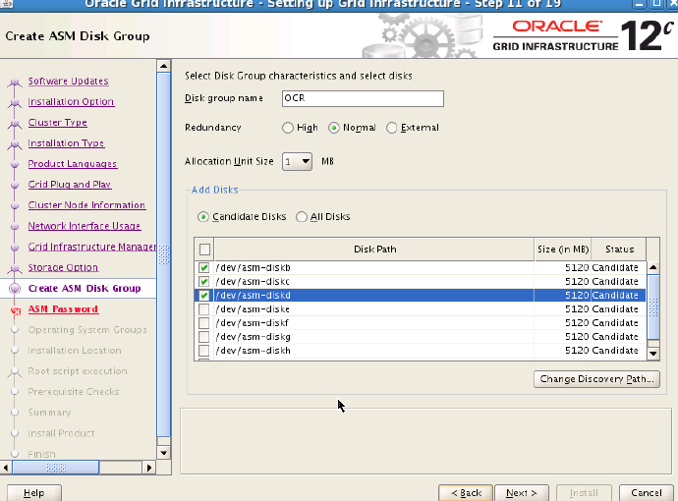Viewport: 678px width, 501px height.
Task: Check the /dev/asm-diskf checkbox
Action: coord(203,323)
